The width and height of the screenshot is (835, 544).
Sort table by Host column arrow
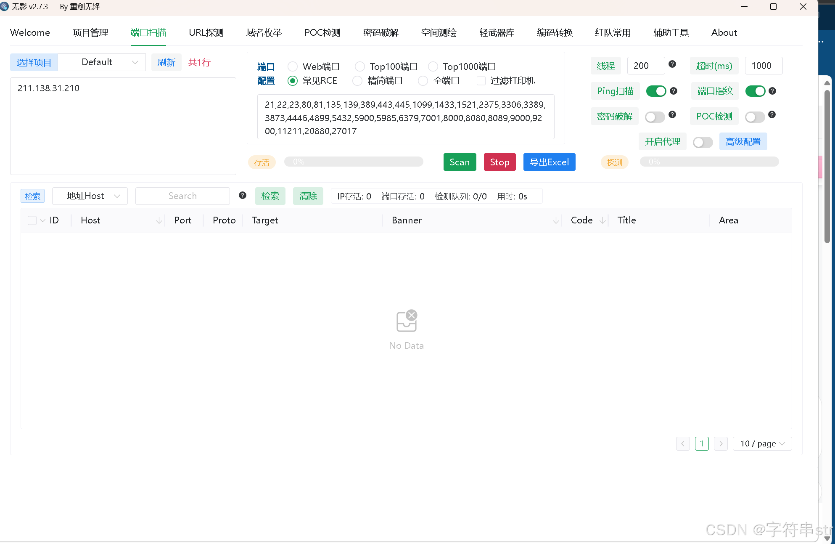point(159,220)
